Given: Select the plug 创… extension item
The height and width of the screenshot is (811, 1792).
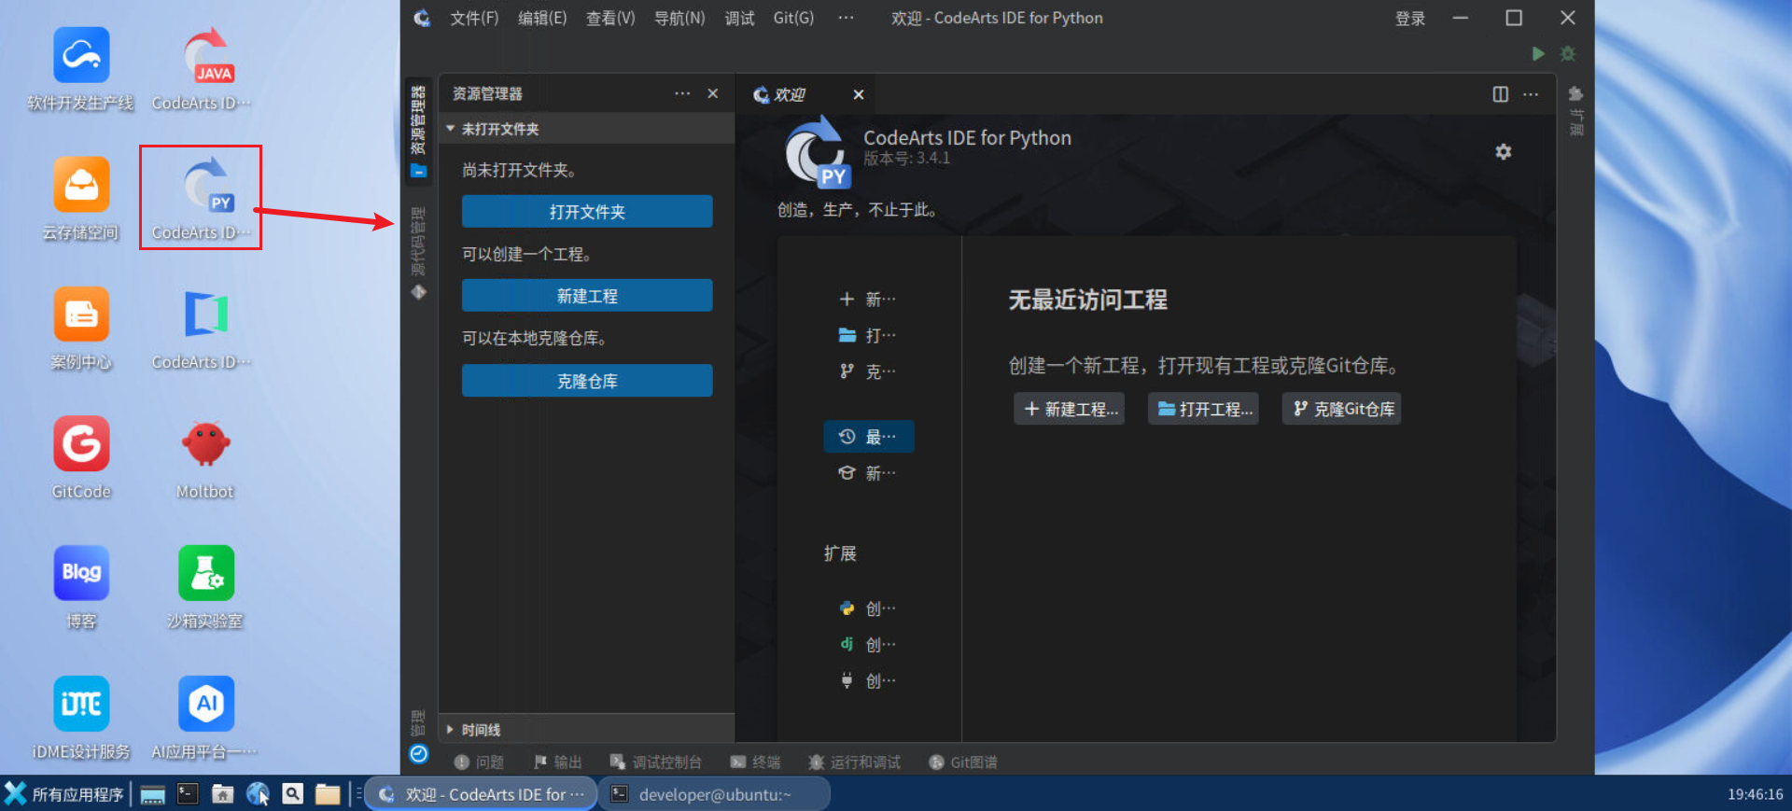Looking at the screenshot, I should [x=868, y=681].
